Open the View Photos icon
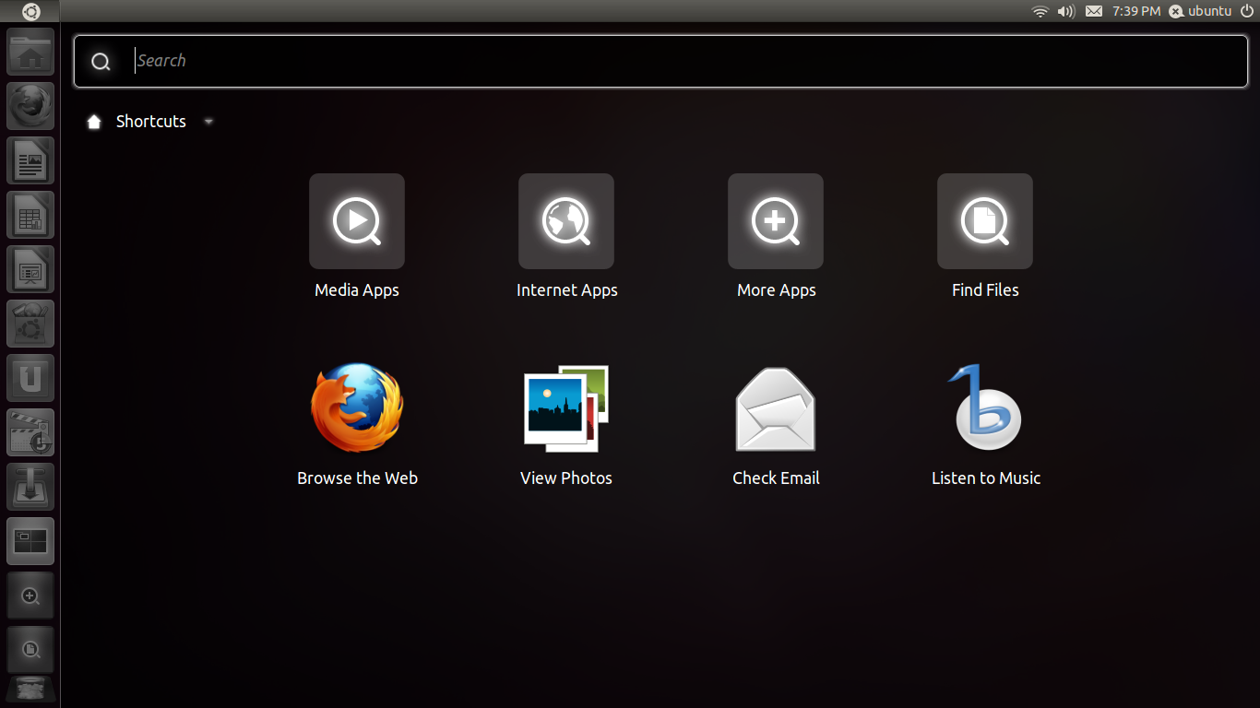This screenshot has width=1260, height=708. click(x=566, y=408)
